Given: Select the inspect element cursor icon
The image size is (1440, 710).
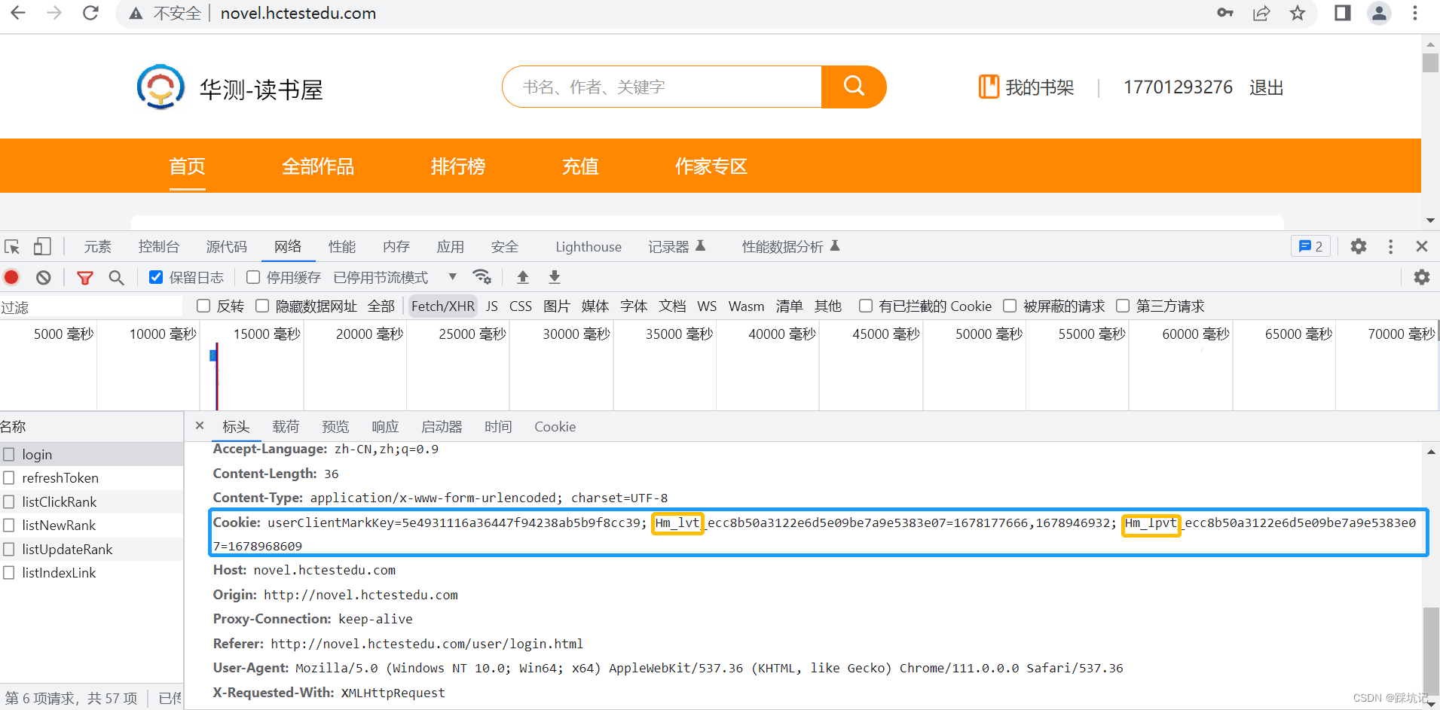Looking at the screenshot, I should point(11,246).
